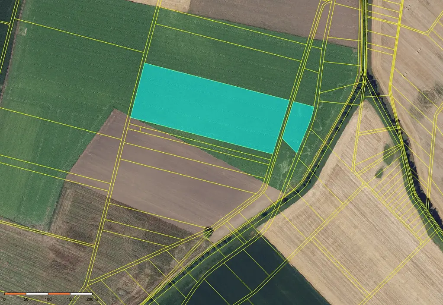The height and width of the screenshot is (305, 443).
Task: Click the tree cluster at the lower road junction
Action: click(x=209, y=232)
